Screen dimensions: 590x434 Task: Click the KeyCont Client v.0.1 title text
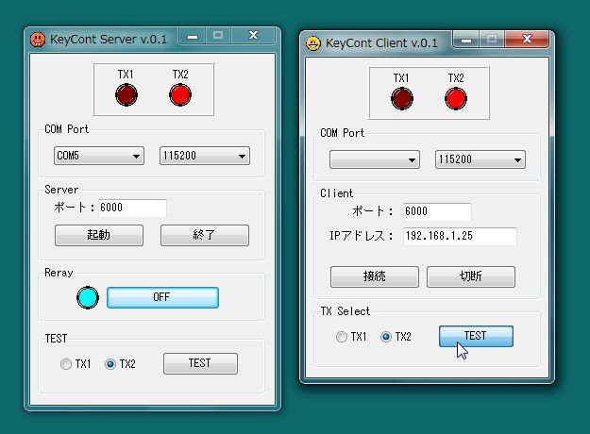click(381, 43)
